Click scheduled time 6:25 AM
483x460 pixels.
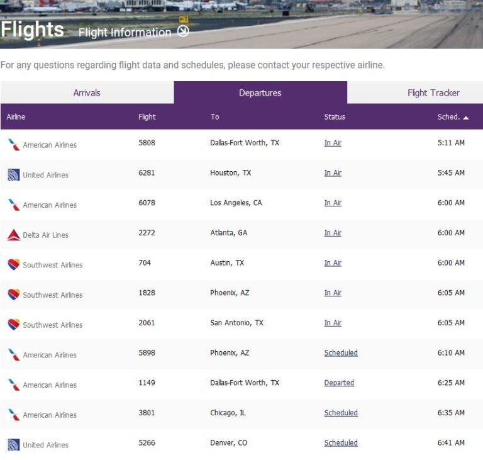tap(451, 383)
